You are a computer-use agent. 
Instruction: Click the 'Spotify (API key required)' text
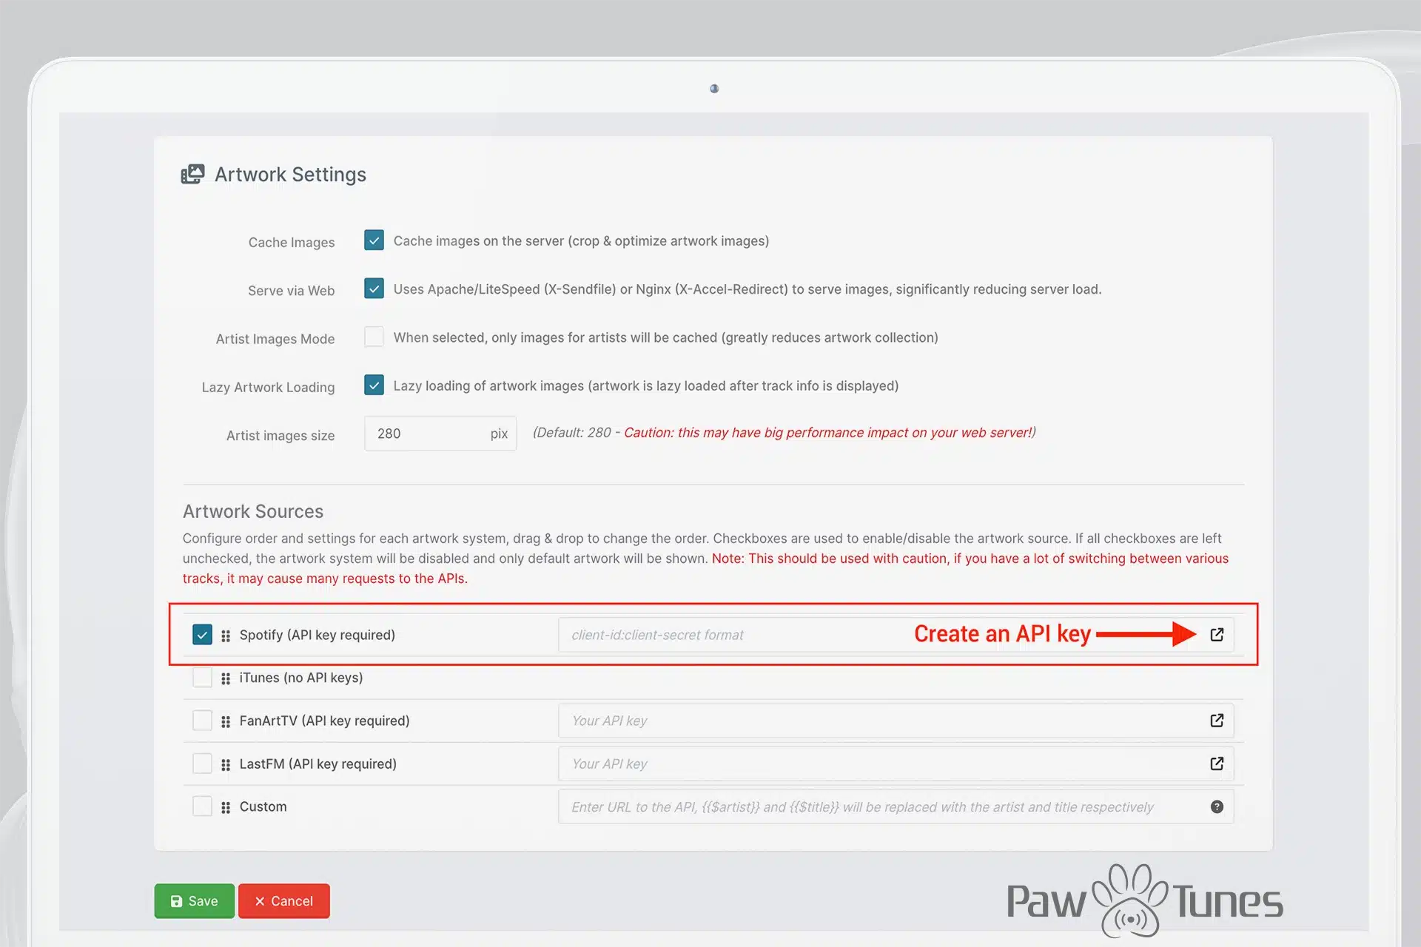click(318, 635)
